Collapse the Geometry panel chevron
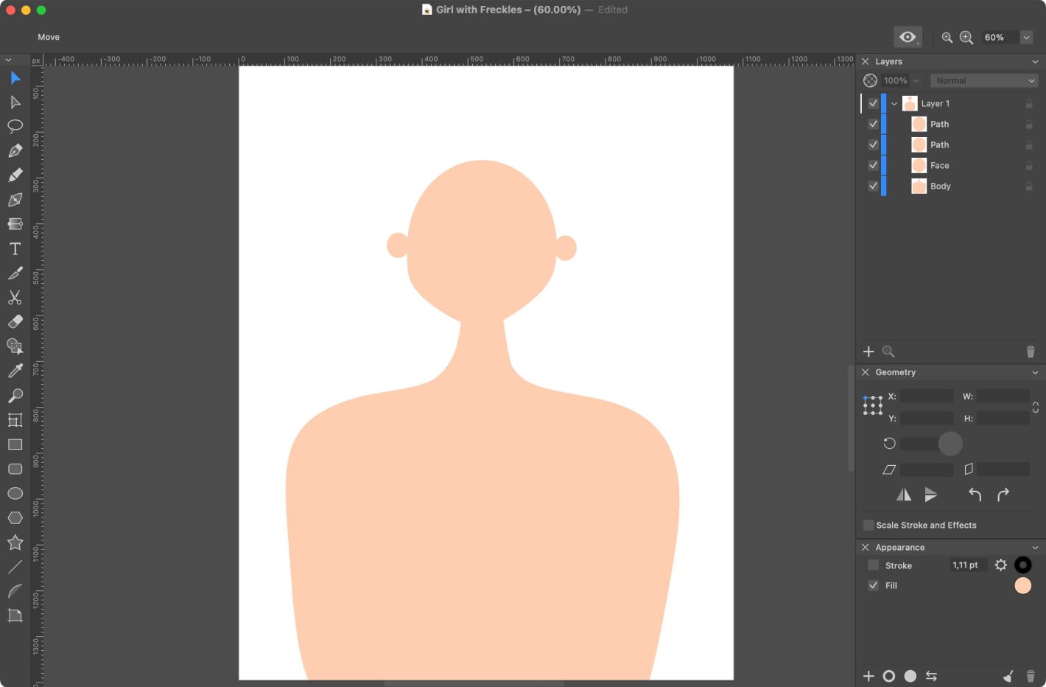Viewport: 1046px width, 687px height. (x=1035, y=373)
